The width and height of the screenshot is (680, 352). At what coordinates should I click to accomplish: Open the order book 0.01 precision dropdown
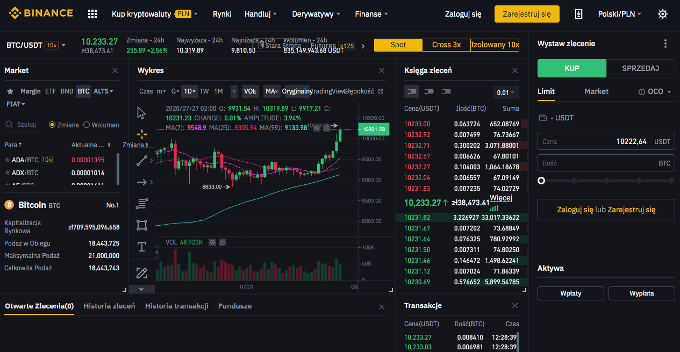point(506,92)
